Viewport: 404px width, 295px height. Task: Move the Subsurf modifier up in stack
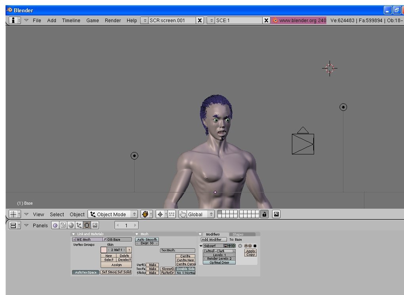point(246,246)
